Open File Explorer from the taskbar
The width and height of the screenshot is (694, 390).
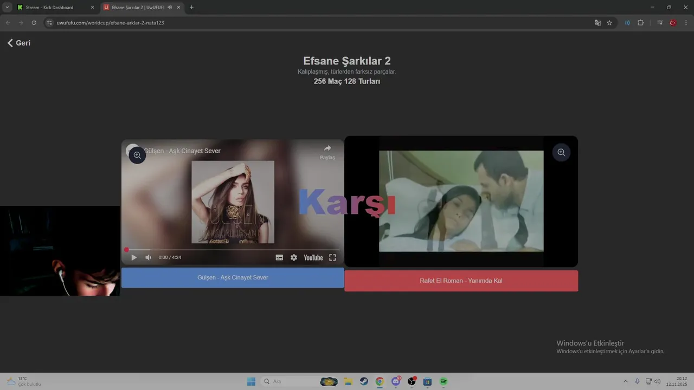tap(348, 381)
